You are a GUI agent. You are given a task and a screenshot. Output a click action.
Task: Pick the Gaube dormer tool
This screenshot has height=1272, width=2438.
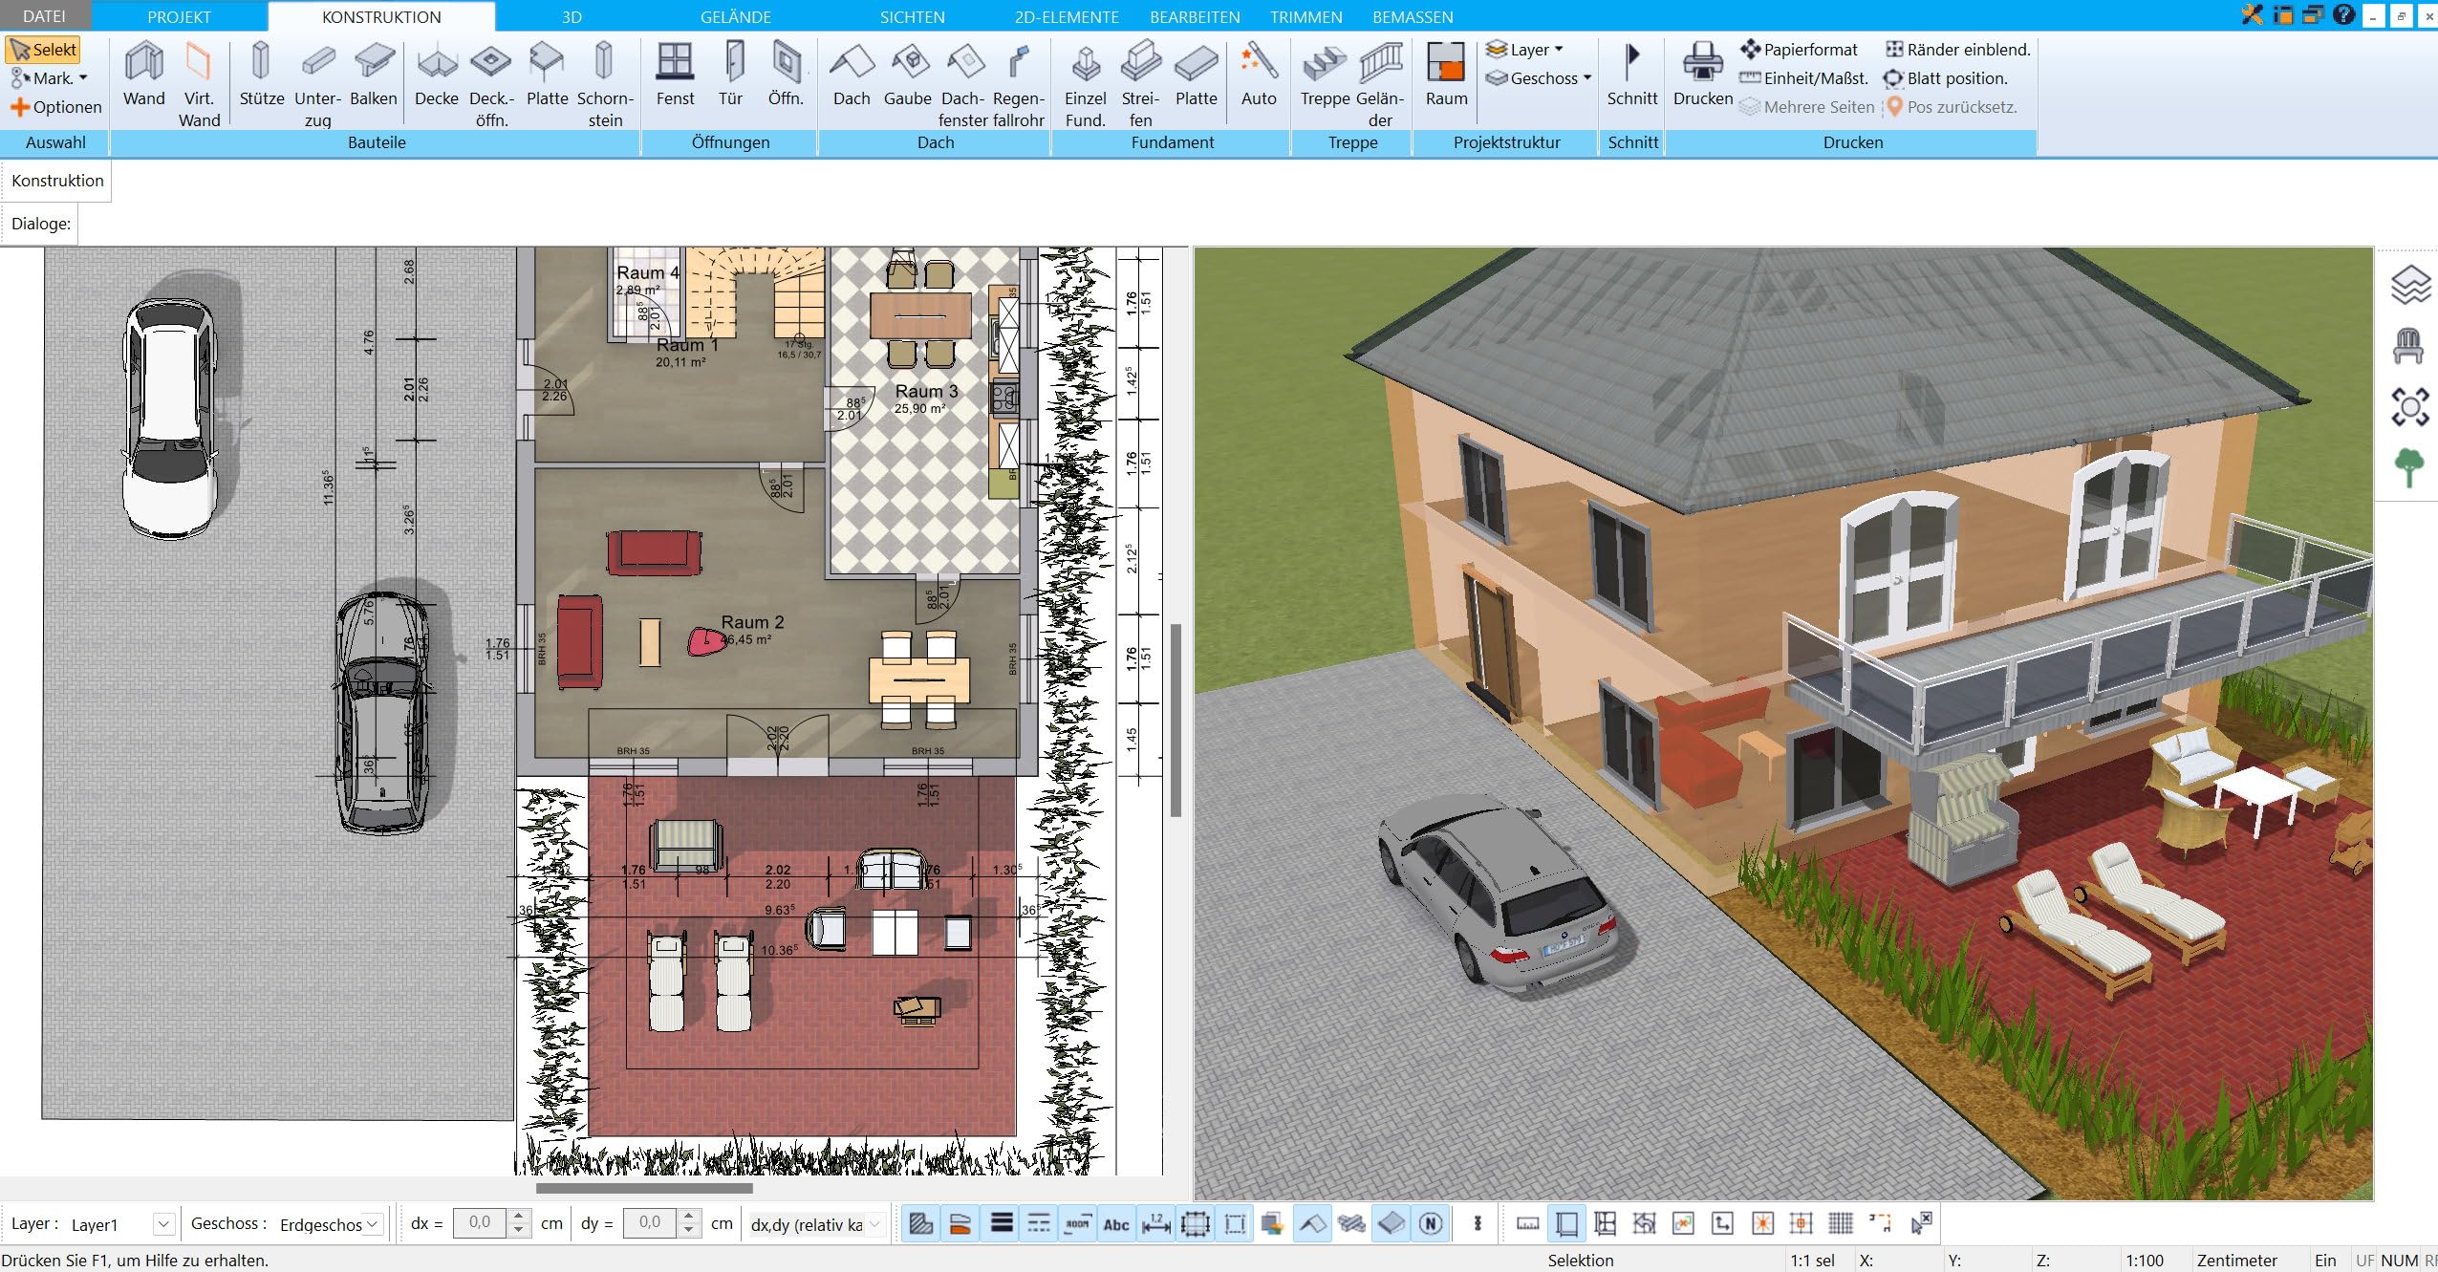coord(907,74)
